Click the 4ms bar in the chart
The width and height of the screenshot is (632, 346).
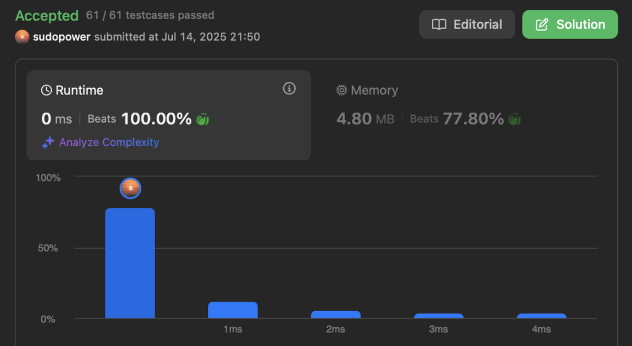(541, 316)
